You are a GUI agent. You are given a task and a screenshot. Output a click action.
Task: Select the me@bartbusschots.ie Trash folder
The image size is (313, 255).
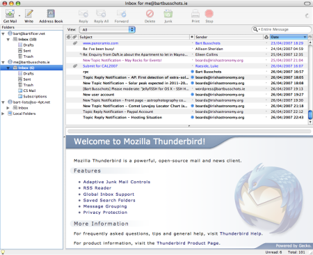pyautogui.click(x=26, y=85)
